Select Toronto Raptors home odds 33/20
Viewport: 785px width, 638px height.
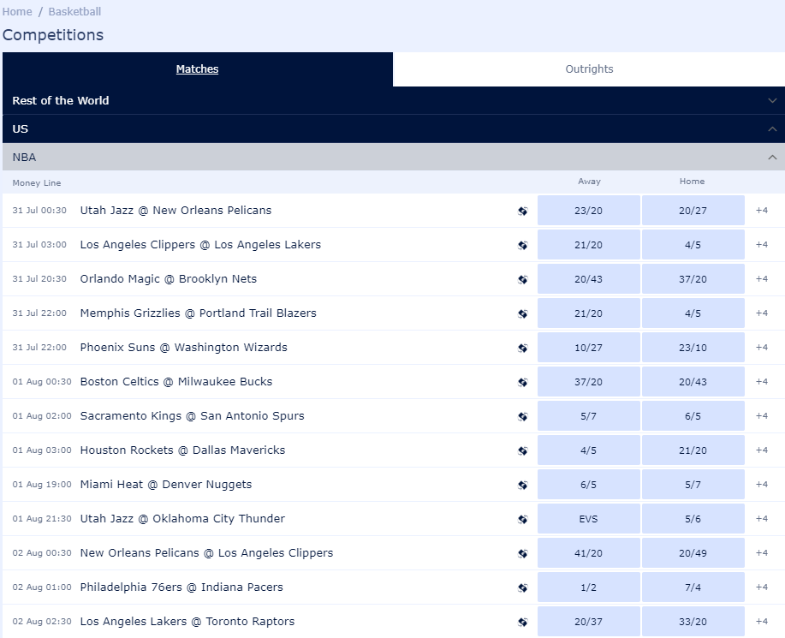(693, 622)
